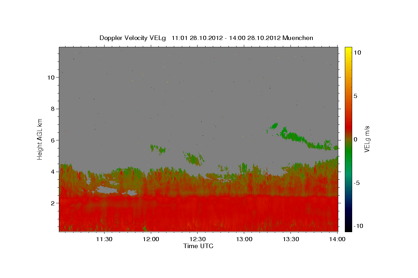Click the gray data gap near 11:30 at 3 km
This screenshot has height=278, width=418.
[107, 189]
